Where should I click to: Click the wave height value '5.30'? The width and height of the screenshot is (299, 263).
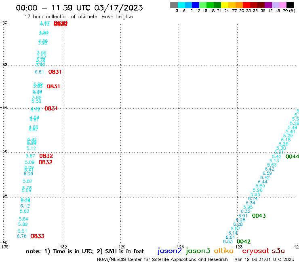[x=281, y=148]
